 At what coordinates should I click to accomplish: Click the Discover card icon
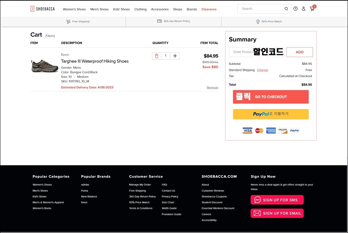pyautogui.click(x=283, y=131)
